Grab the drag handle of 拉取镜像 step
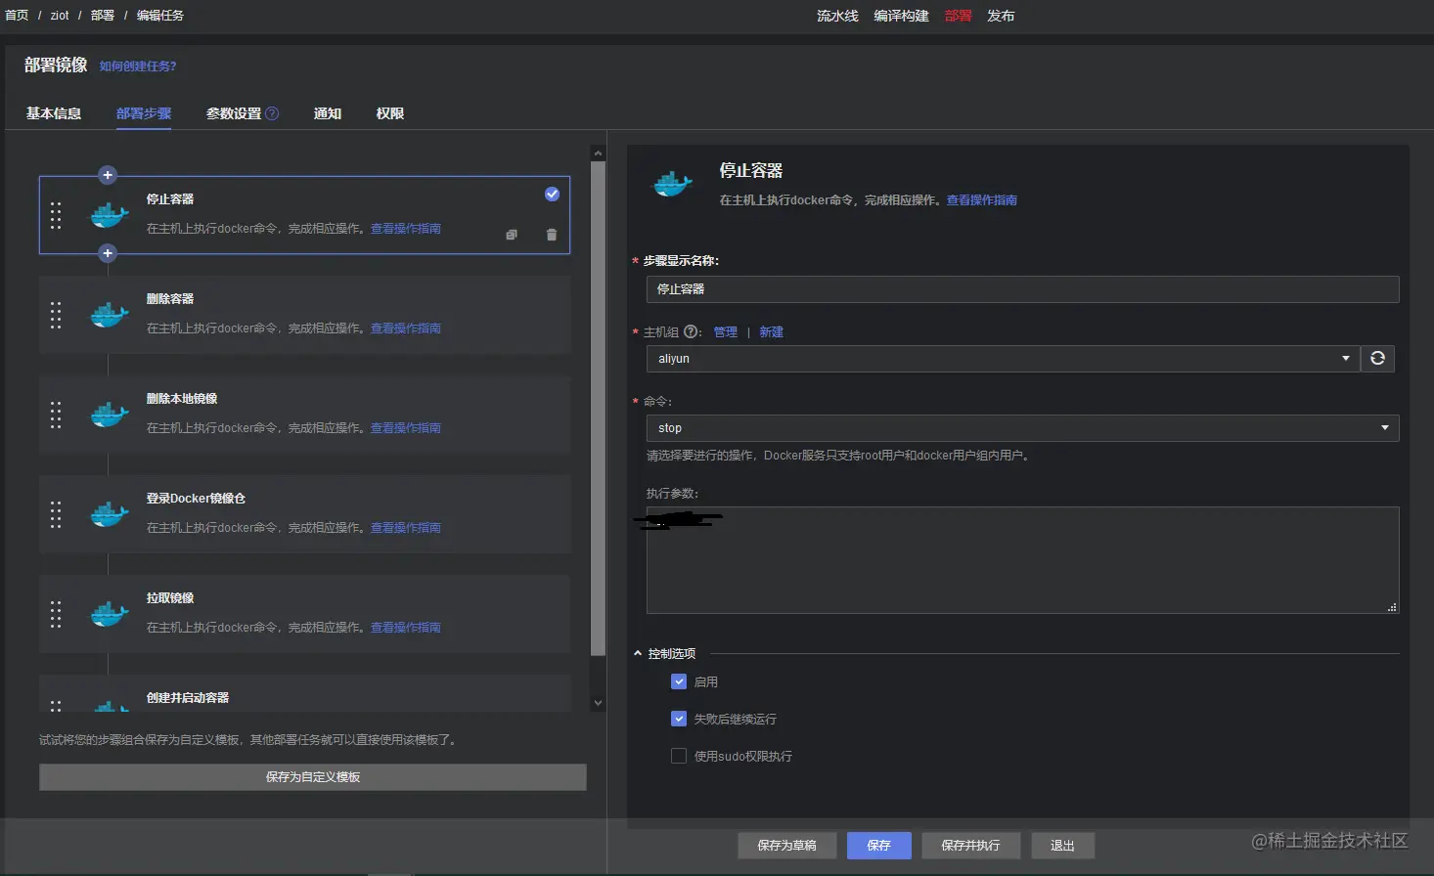1434x876 pixels. coord(56,614)
